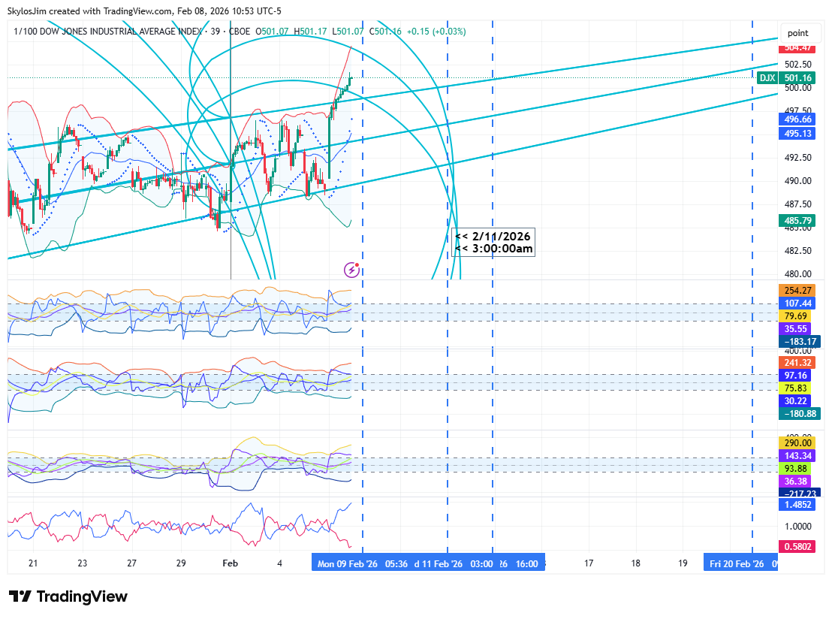832x619 pixels.
Task: Click the yellow 75.83 indicator value
Action: [x=795, y=388]
